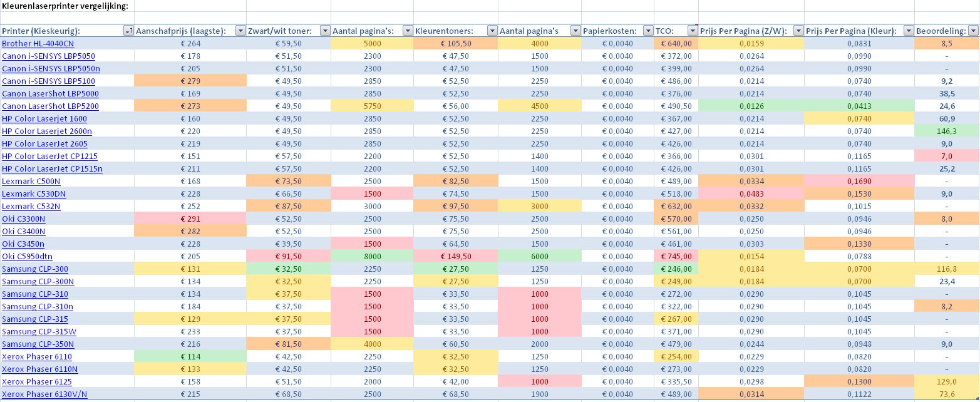Open the Zwart/wit toner filter dropdown

(325, 31)
